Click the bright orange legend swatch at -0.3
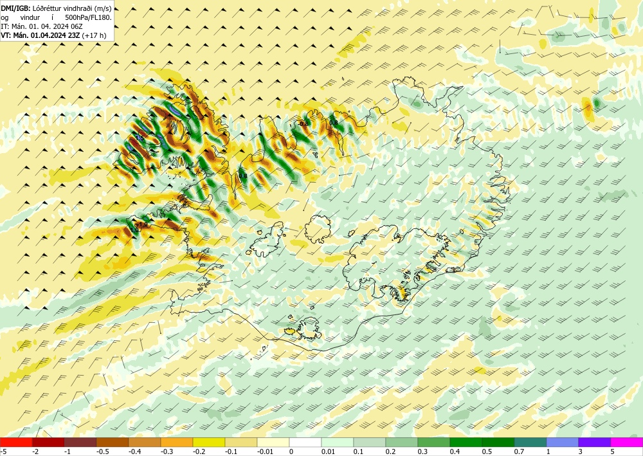The width and height of the screenshot is (643, 456). 177,442
